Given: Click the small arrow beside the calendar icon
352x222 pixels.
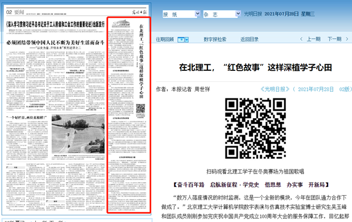Looking at the screenshot, I should [x=187, y=39].
